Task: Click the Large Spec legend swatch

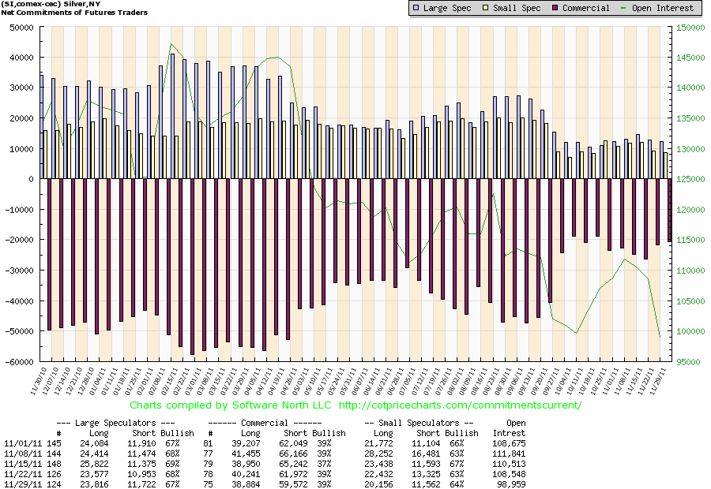Action: click(x=416, y=8)
